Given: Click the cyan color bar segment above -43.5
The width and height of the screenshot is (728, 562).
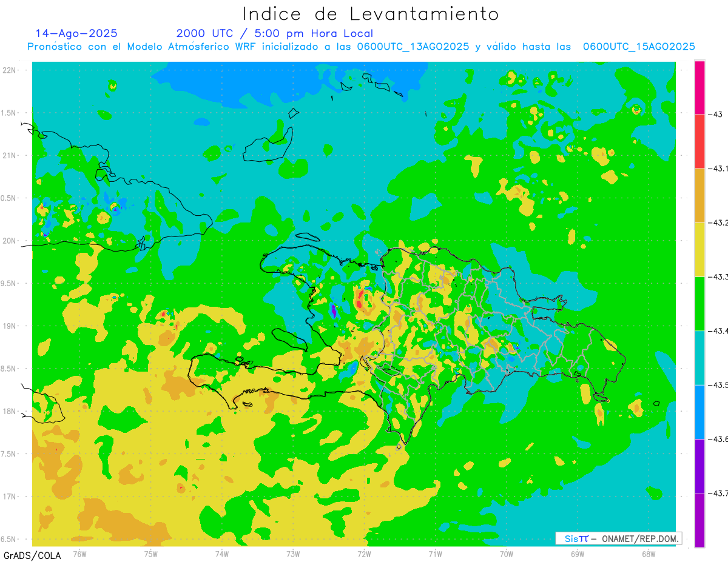Looking at the screenshot, I should point(699,358).
